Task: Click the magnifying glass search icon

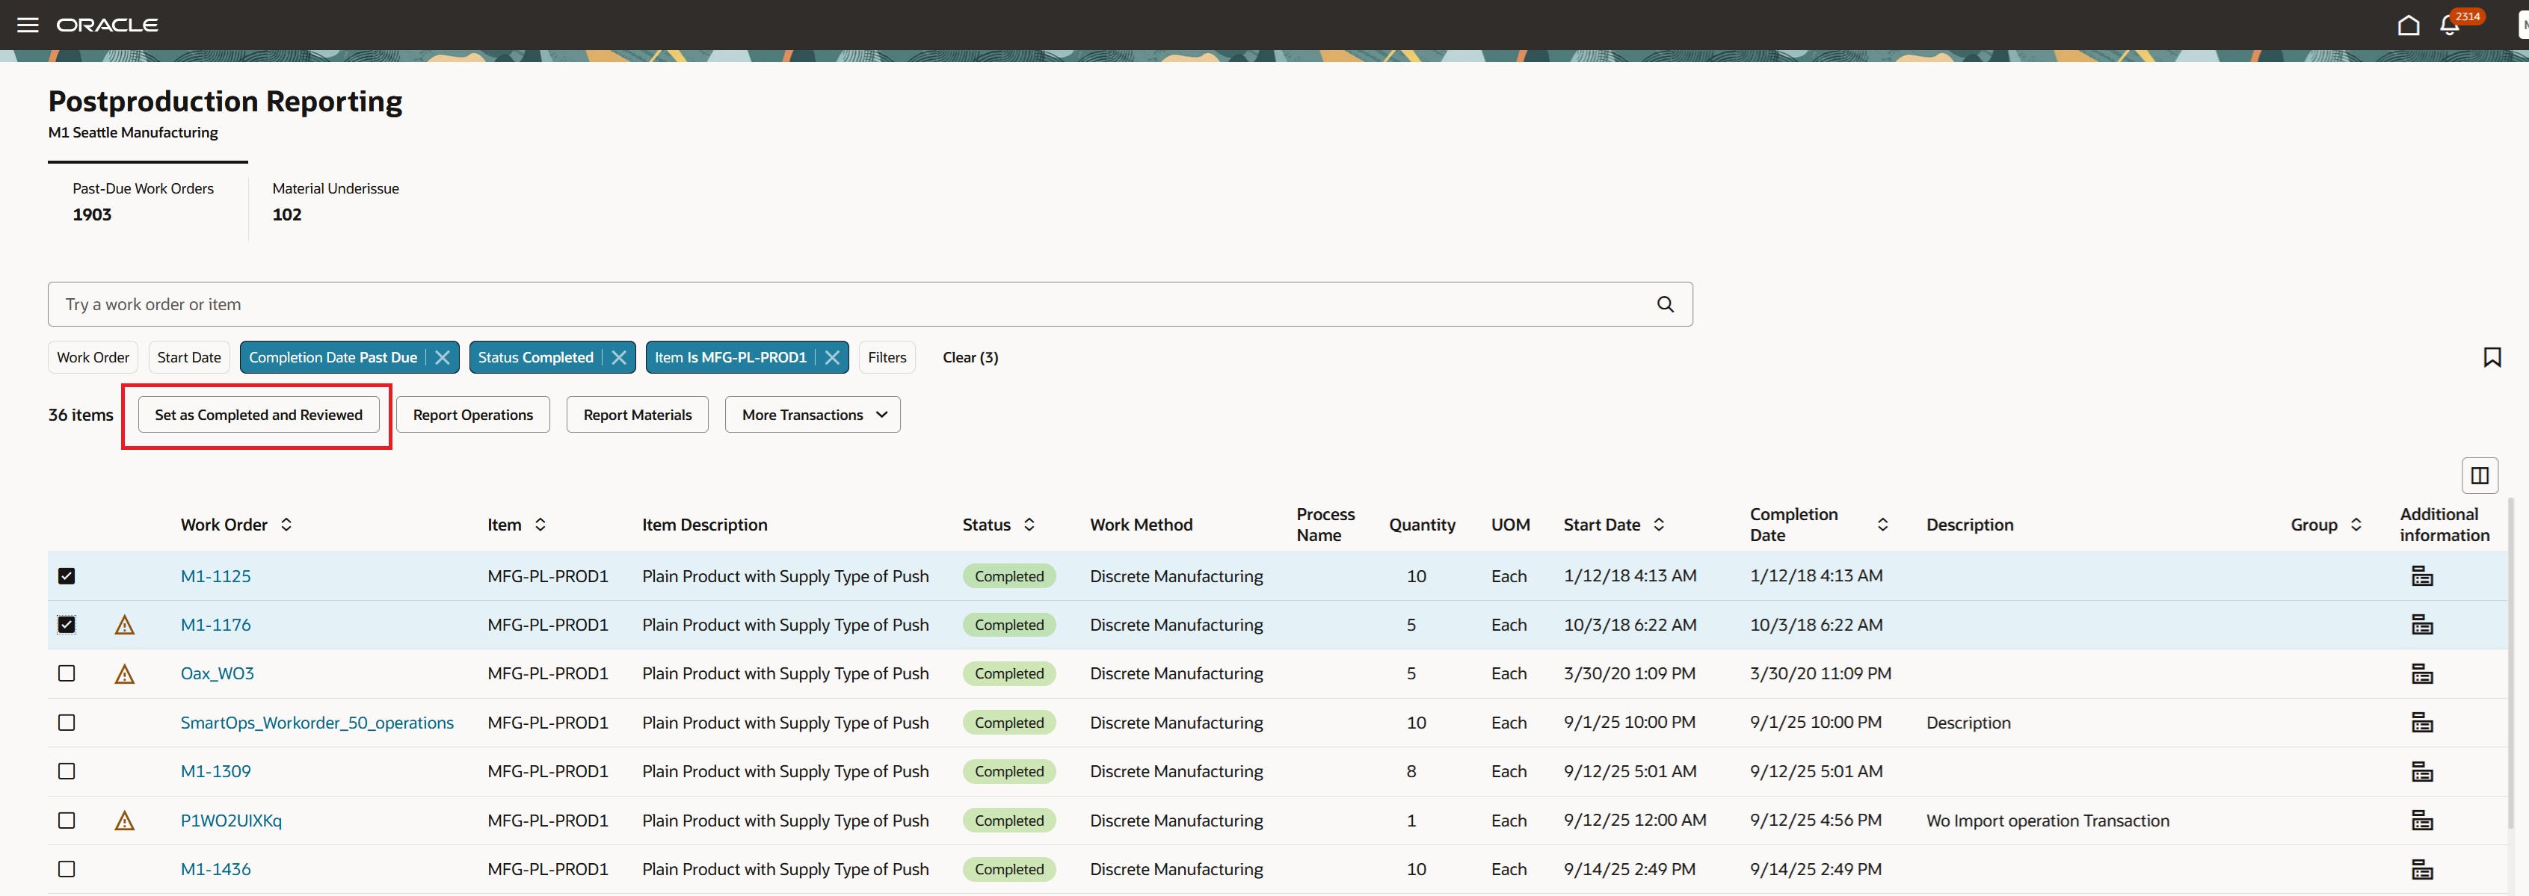Action: pos(1665,304)
